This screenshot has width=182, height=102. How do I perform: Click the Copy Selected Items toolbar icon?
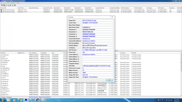click(8, 5)
